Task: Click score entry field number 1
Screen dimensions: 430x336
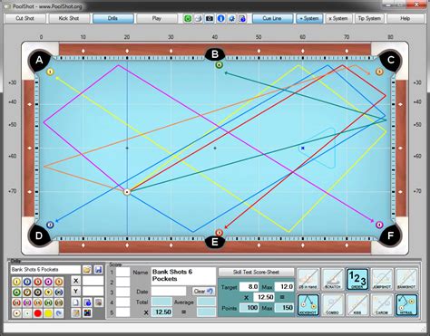Action: [122, 273]
